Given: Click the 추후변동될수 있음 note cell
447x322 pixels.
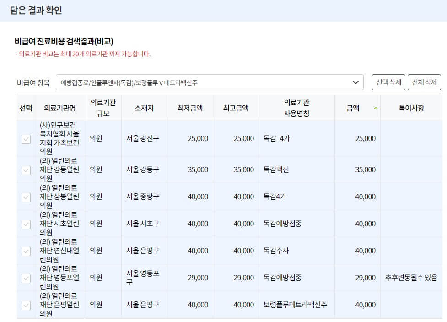Looking at the screenshot, I should pyautogui.click(x=411, y=278).
